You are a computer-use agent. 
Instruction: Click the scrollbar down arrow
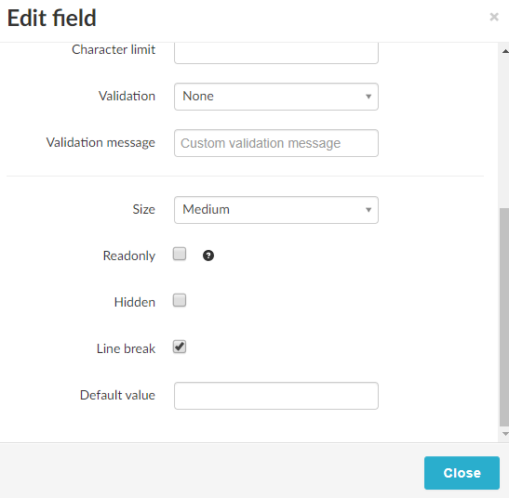(505, 434)
